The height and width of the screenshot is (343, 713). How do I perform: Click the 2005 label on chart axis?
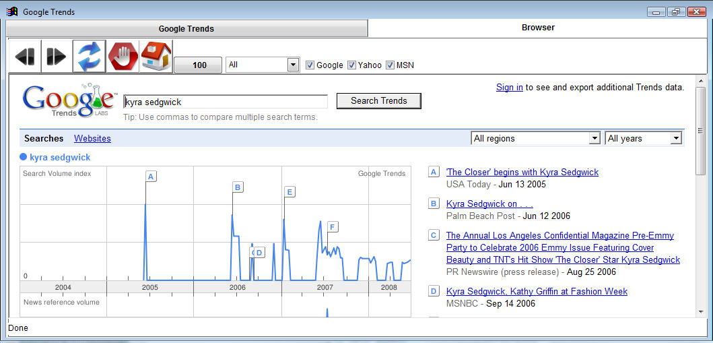(x=149, y=287)
